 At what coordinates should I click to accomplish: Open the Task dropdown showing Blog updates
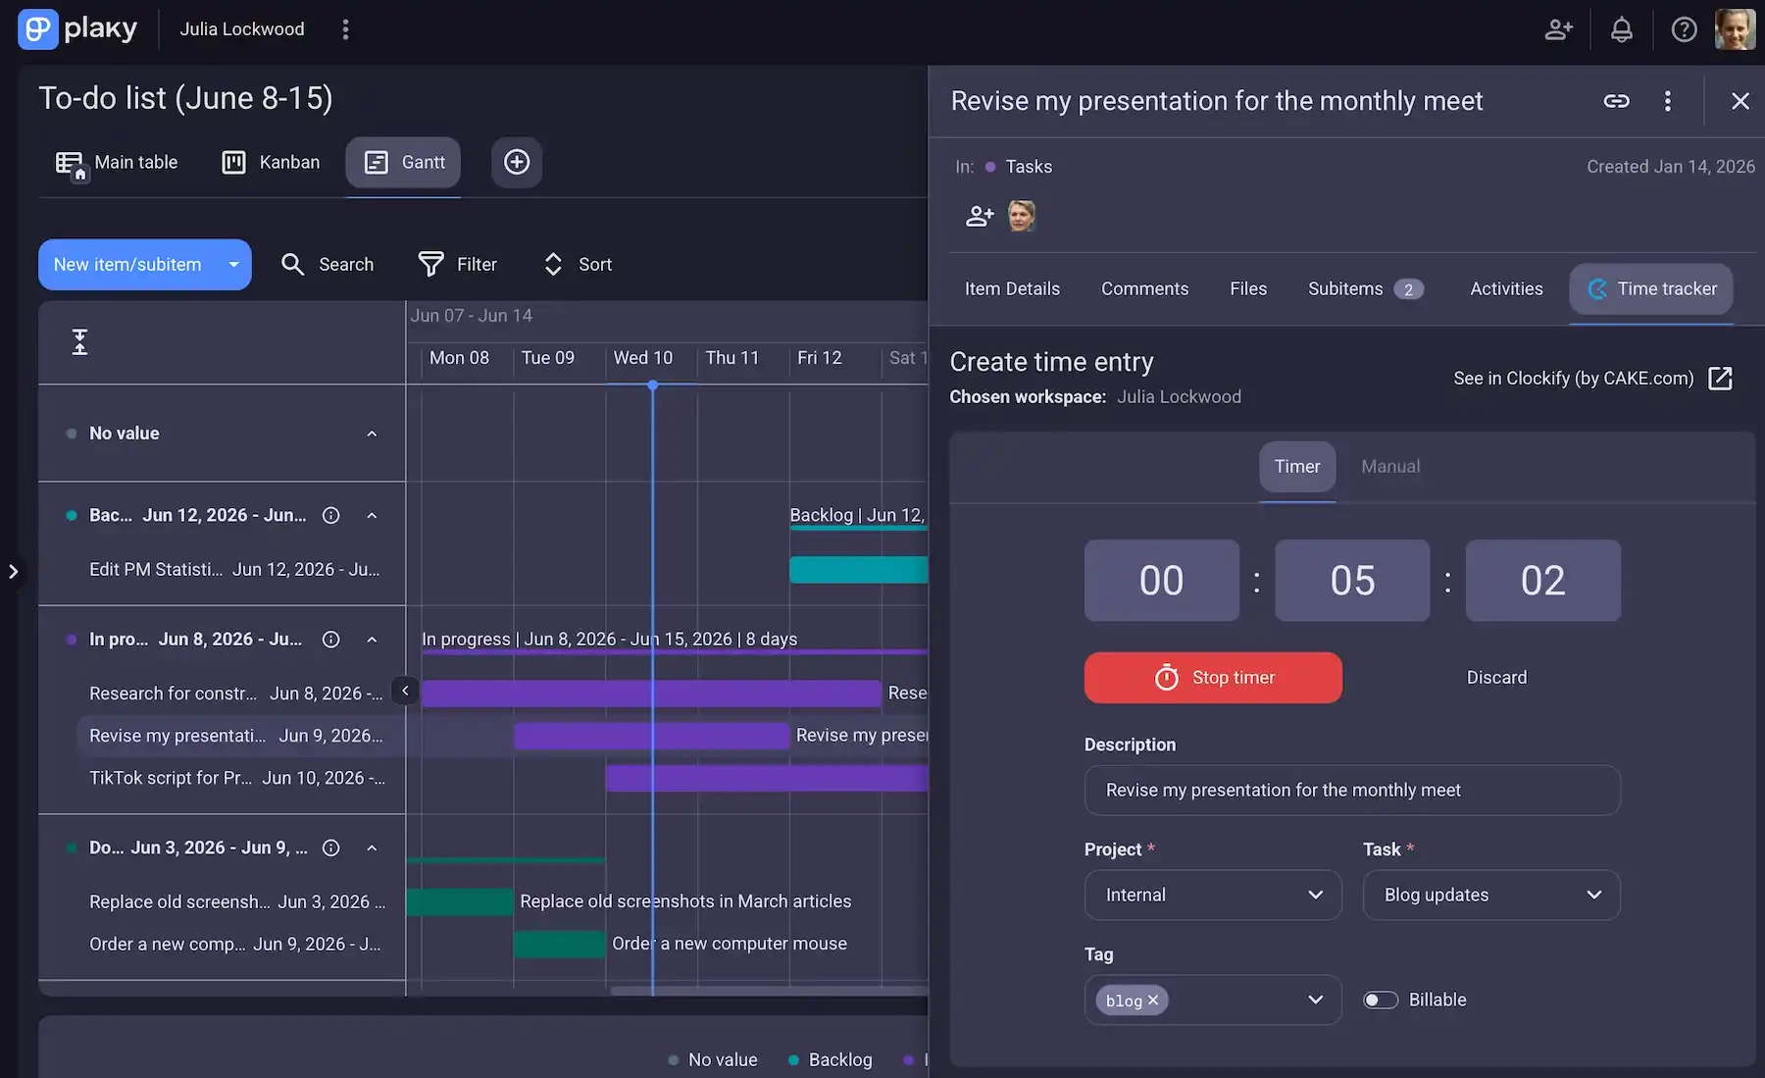(x=1491, y=895)
